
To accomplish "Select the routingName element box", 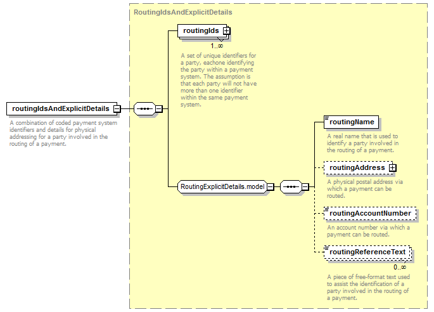I will point(351,122).
